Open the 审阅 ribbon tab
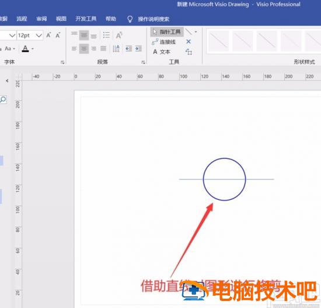 (41, 19)
